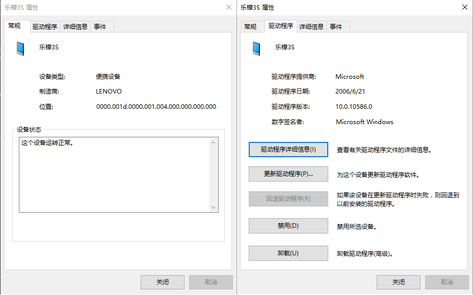Click 关闭 button in left window
The width and height of the screenshot is (473, 295).
pos(163,282)
